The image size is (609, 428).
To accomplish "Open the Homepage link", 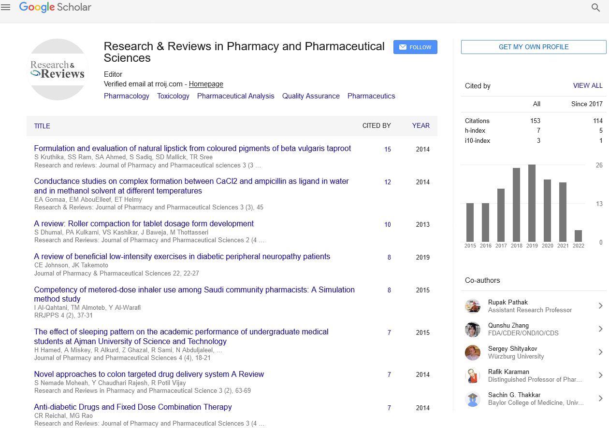I will coord(206,84).
